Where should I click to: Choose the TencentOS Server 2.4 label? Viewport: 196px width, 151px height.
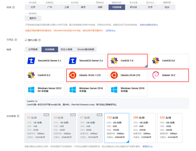click(91, 61)
